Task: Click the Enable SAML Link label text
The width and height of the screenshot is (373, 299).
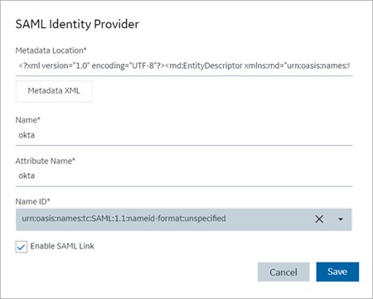Action: pos(62,246)
